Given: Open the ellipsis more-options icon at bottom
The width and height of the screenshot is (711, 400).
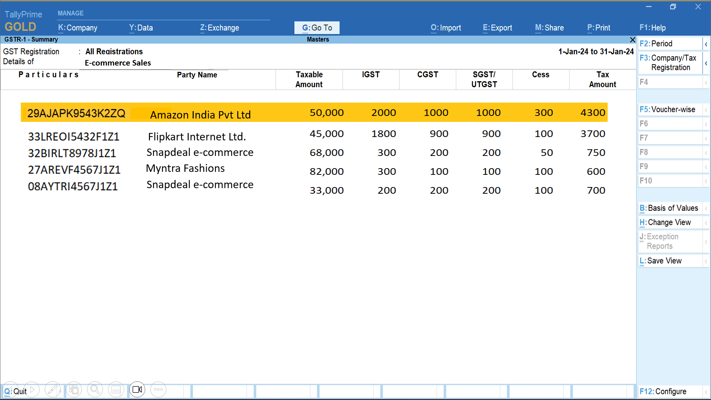Looking at the screenshot, I should pos(158,389).
